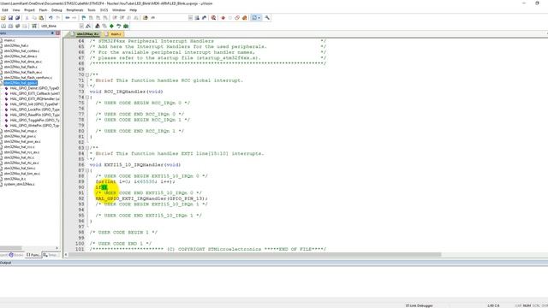Click the Disable All Breakpoints icon
This screenshot has height=308, width=548.
click(237, 18)
